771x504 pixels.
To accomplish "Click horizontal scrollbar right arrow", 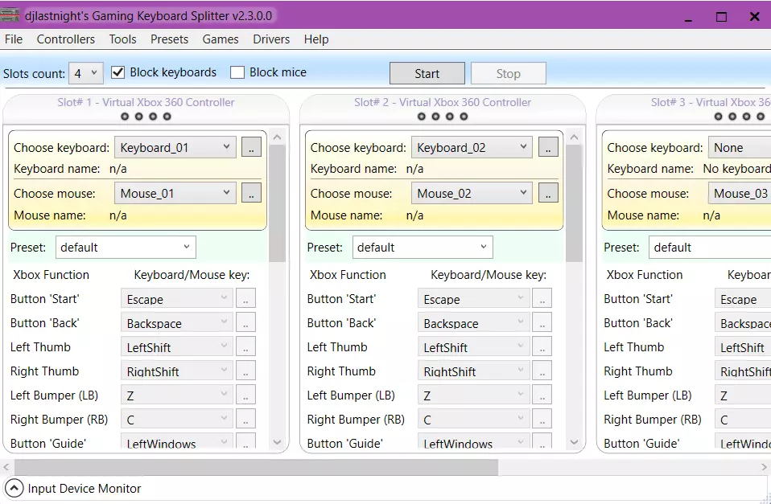I will click(764, 467).
